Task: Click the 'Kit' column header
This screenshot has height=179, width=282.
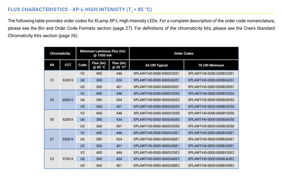Action: point(52,65)
